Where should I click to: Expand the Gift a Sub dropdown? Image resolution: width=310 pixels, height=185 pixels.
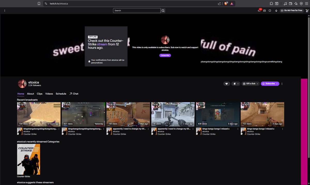[x=250, y=84]
